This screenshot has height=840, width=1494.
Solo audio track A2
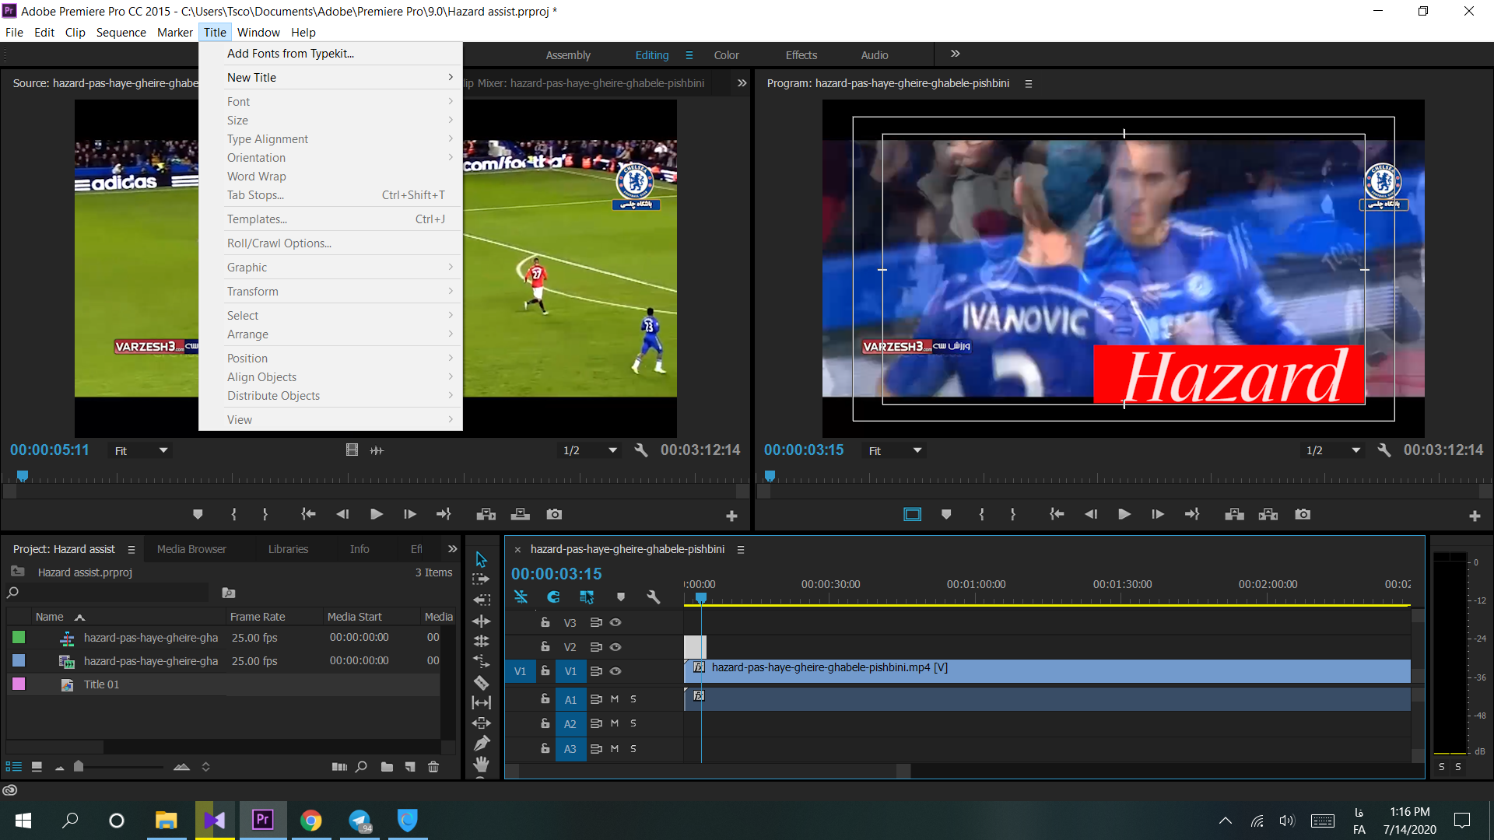point(633,723)
